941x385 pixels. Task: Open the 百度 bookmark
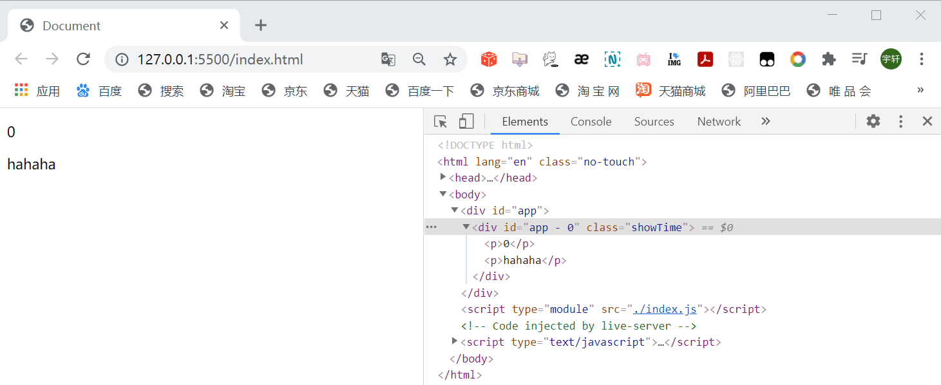(99, 91)
